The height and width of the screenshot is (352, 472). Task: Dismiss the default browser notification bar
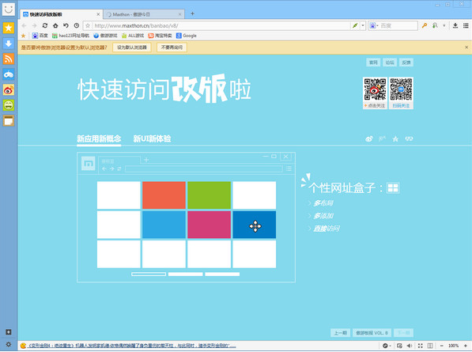[466, 47]
